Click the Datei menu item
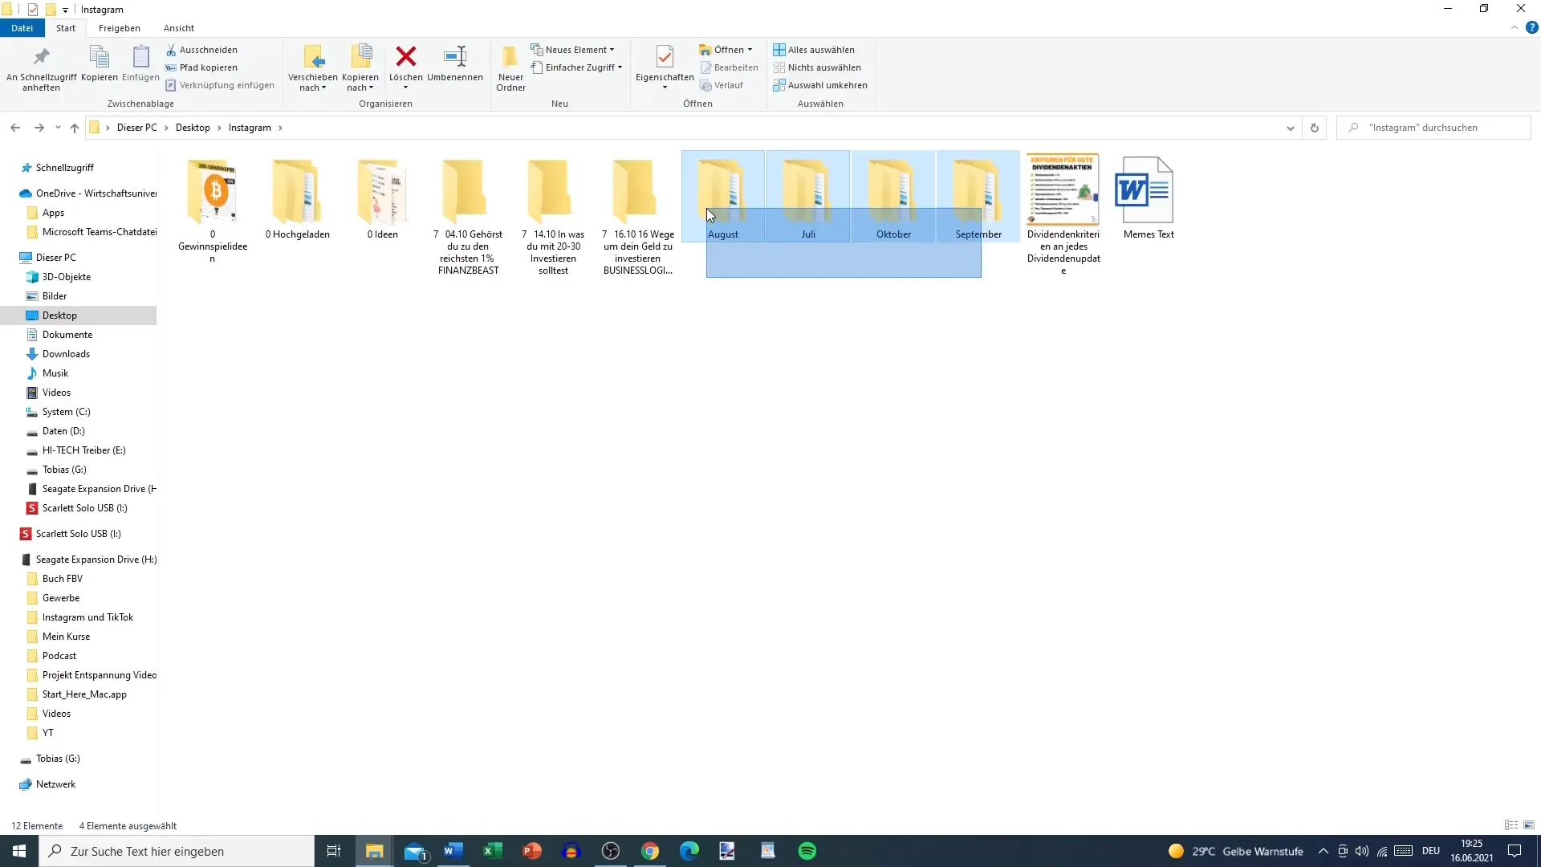This screenshot has height=867, width=1541. tap(20, 27)
